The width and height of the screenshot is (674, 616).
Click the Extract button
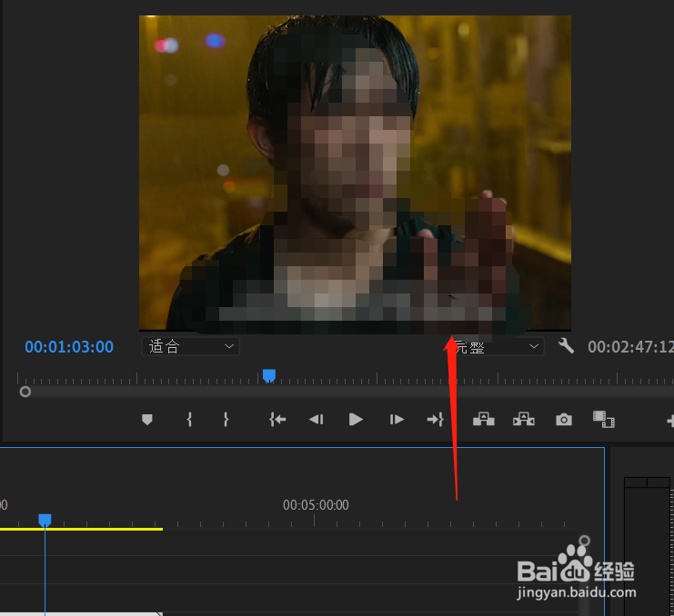point(524,419)
